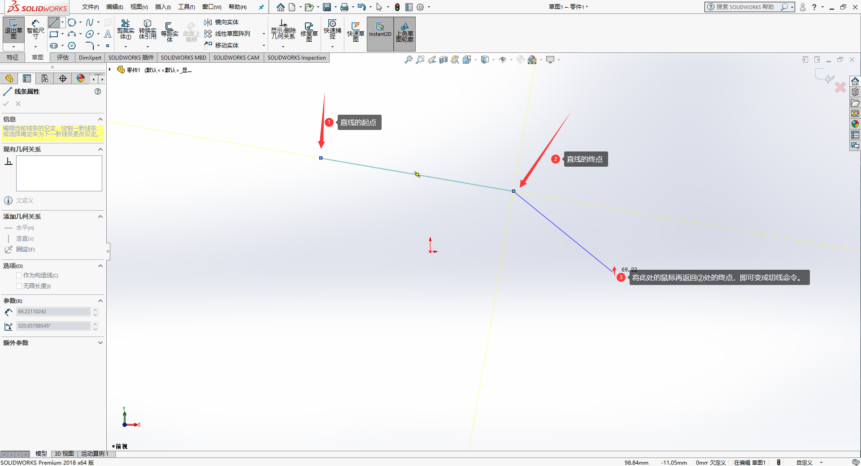
Task: Open Appearances task pane icon
Action: [x=855, y=124]
